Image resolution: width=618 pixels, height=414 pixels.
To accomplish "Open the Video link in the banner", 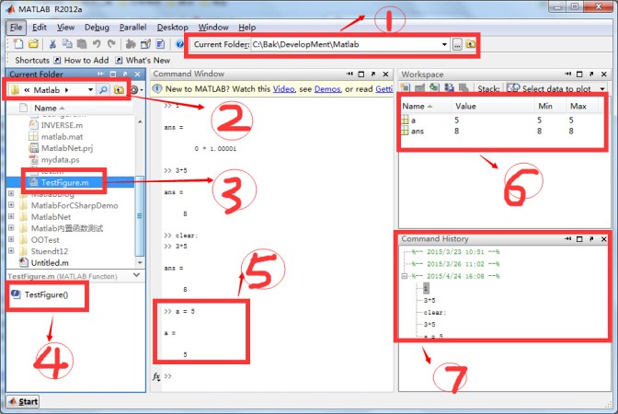I will click(x=283, y=89).
